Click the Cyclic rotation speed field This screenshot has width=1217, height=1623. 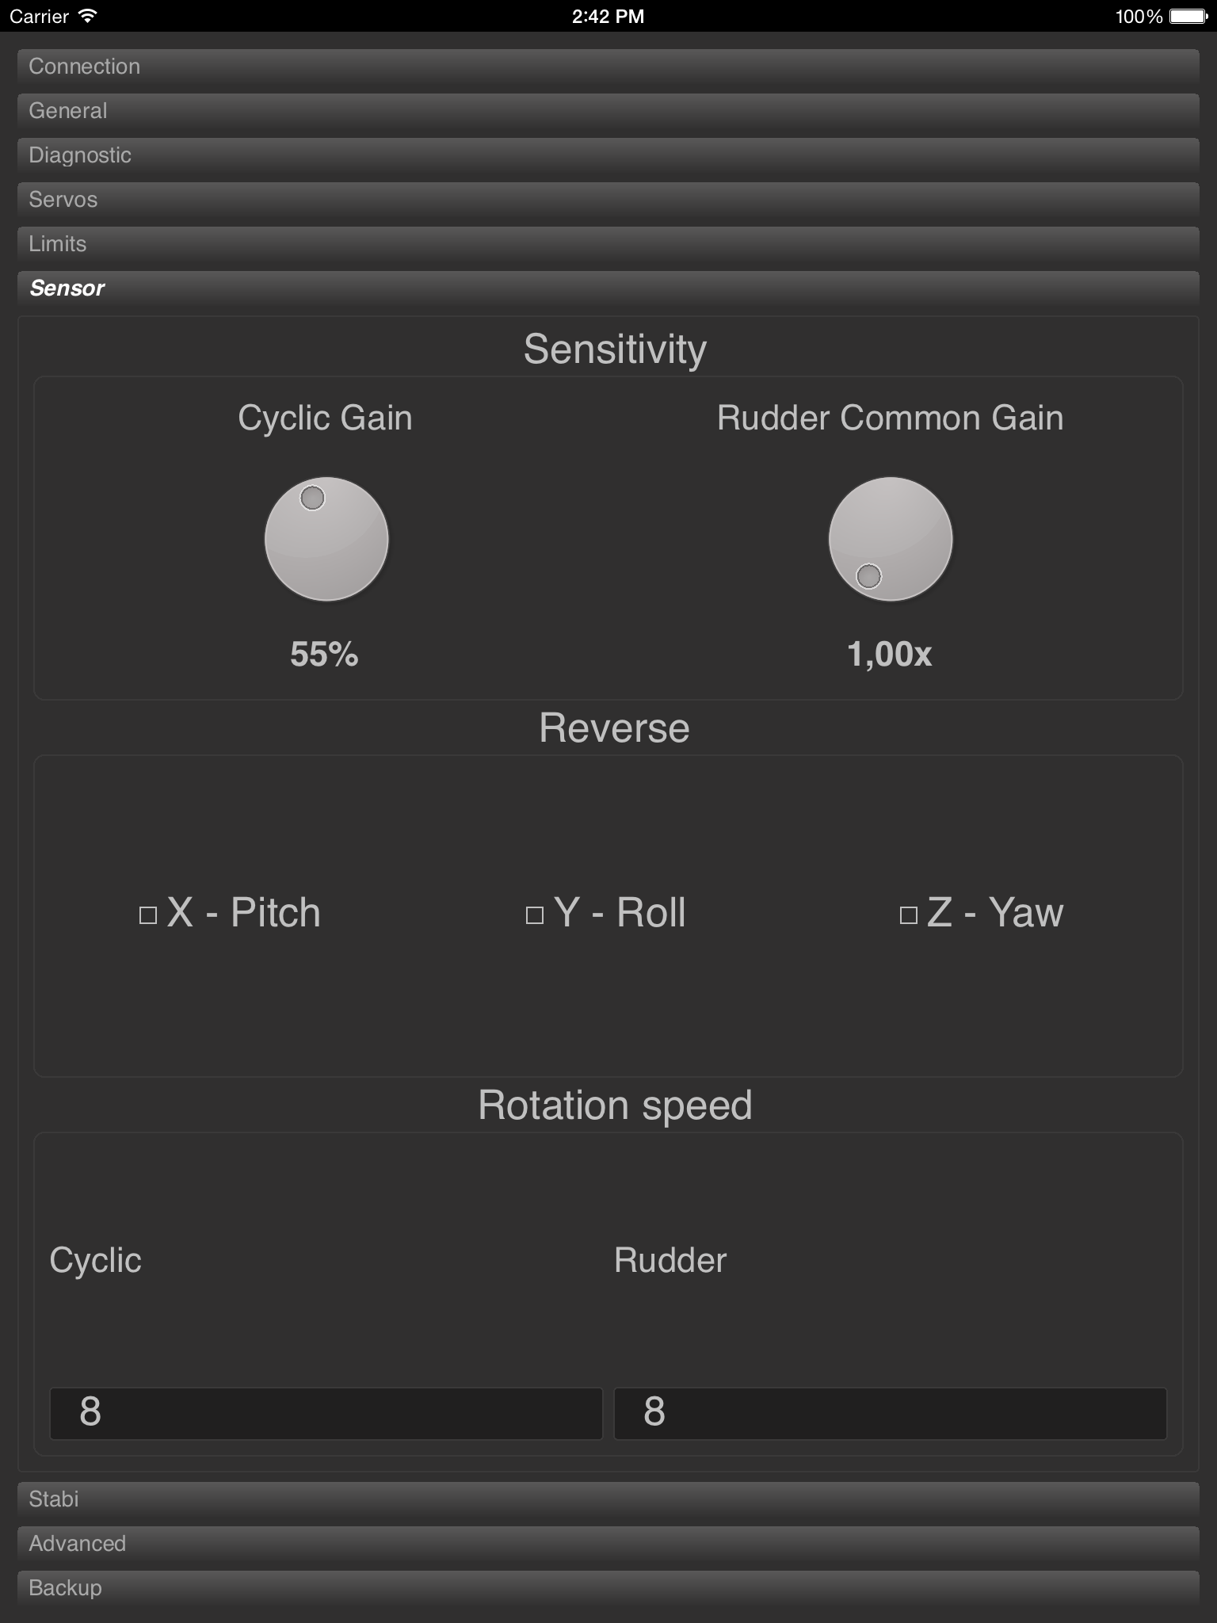326,1413
